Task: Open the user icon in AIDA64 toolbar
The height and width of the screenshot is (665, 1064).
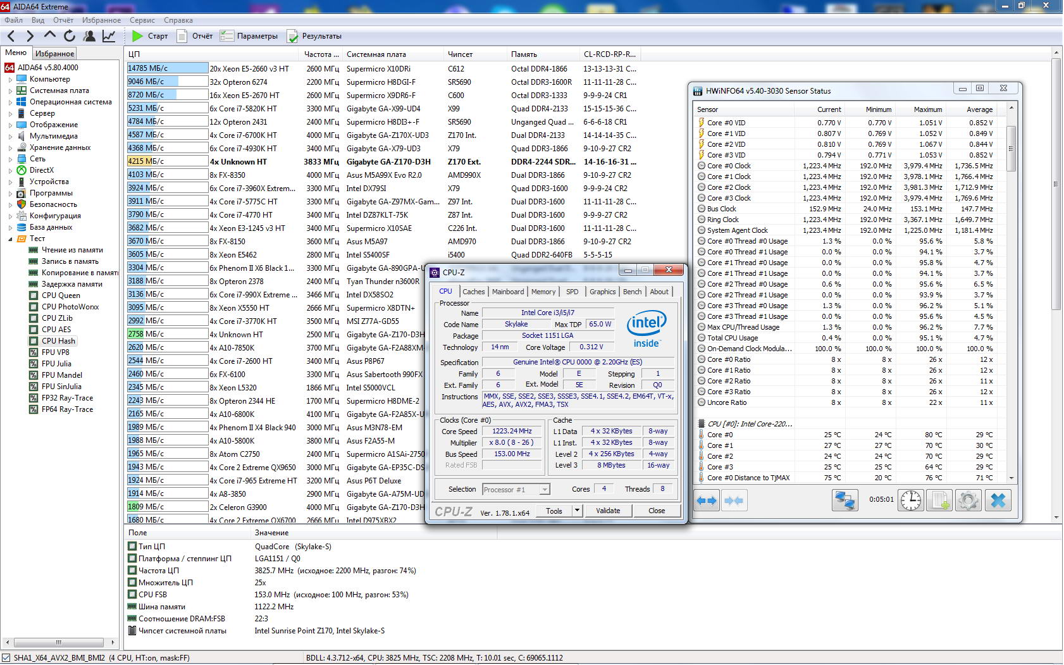Action: [x=89, y=36]
